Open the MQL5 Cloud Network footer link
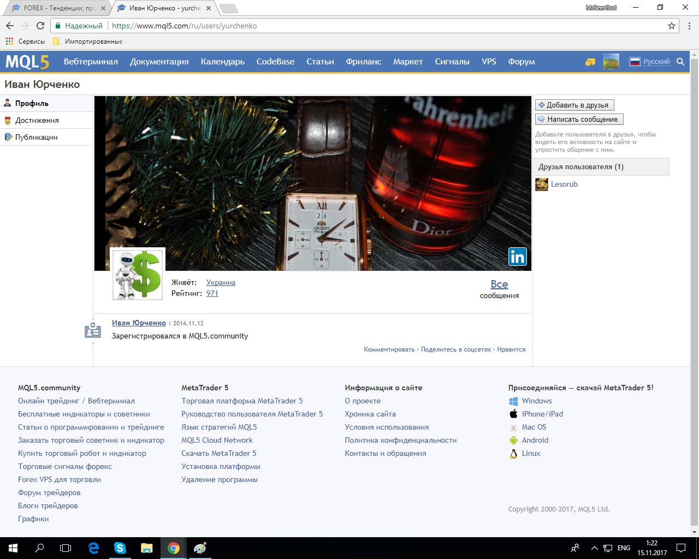The height and width of the screenshot is (559, 699). coord(217,440)
